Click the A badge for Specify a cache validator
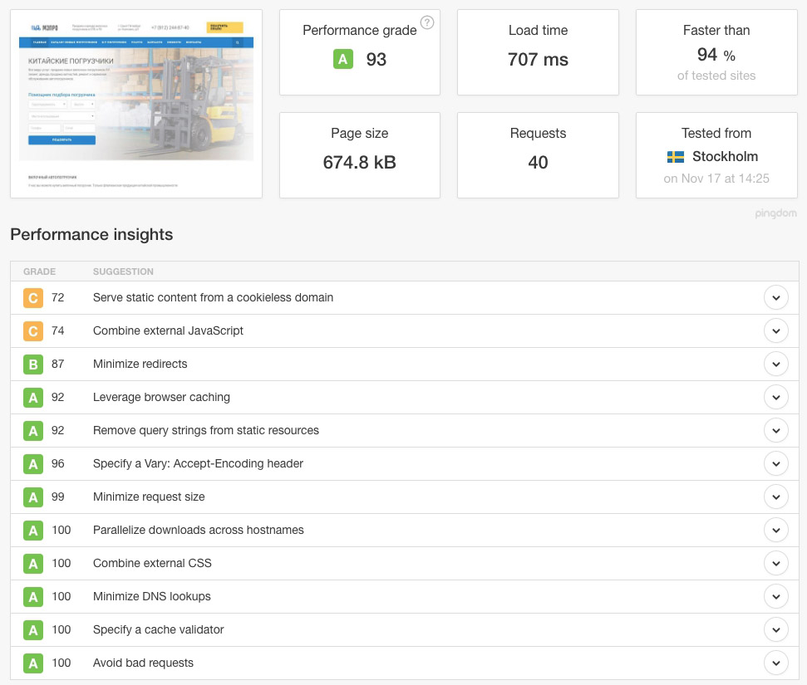 33,630
